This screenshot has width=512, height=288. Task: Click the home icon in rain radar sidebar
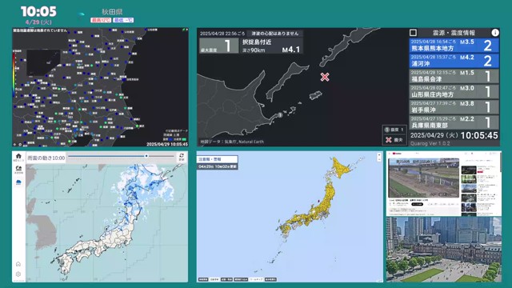click(x=18, y=156)
